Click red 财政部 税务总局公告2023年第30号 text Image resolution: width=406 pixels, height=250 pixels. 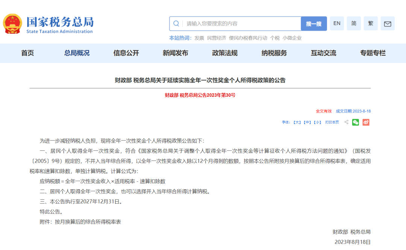pyautogui.click(x=200, y=95)
